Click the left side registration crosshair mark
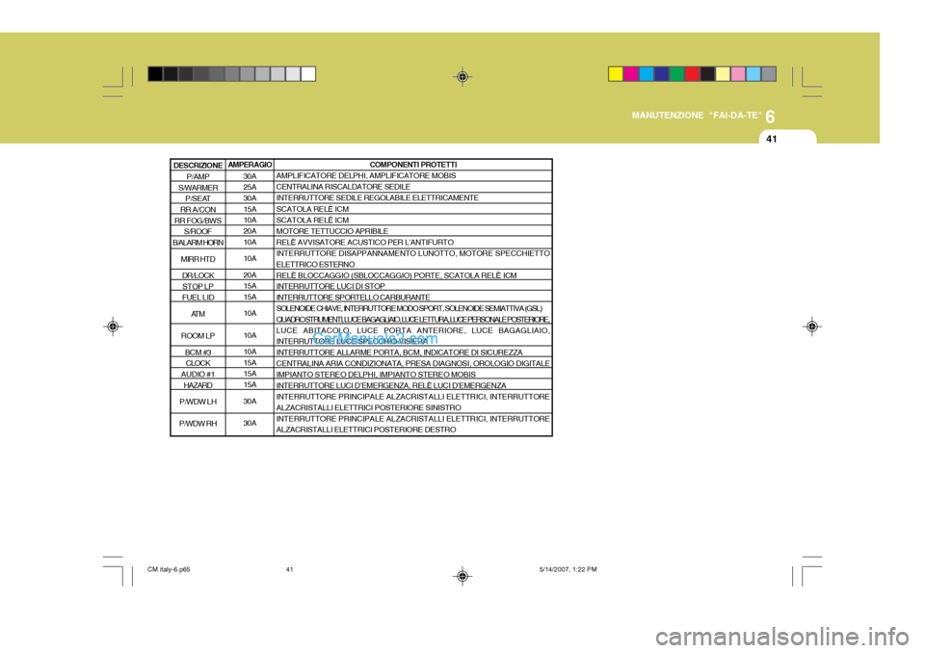The height and width of the screenshot is (653, 925). (x=113, y=326)
